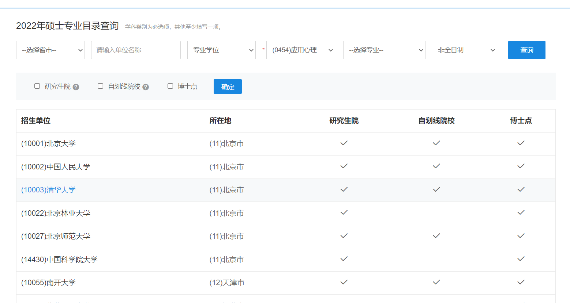Check the 自划线院校 checkbox
This screenshot has height=303, width=570.
click(100, 86)
